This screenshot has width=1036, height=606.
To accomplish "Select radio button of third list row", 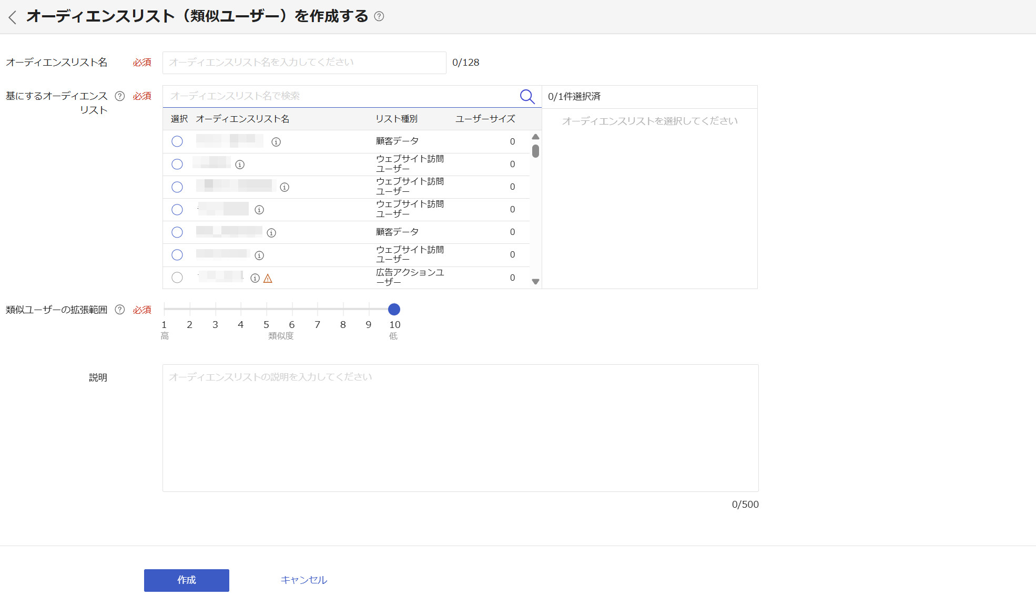I will 177,187.
